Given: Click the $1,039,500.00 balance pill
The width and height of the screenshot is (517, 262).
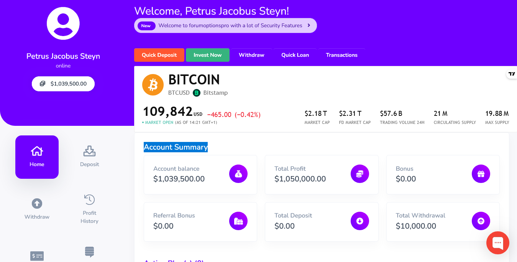Looking at the screenshot, I should point(63,84).
